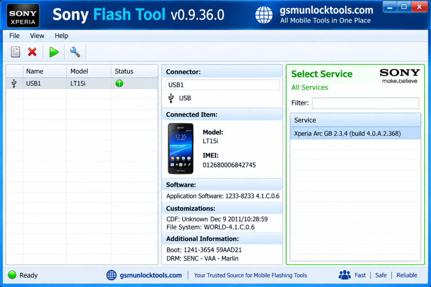Click Boot: 1241-3654 59AAD21 text
Image resolution: width=431 pixels, height=287 pixels.
pos(204,250)
